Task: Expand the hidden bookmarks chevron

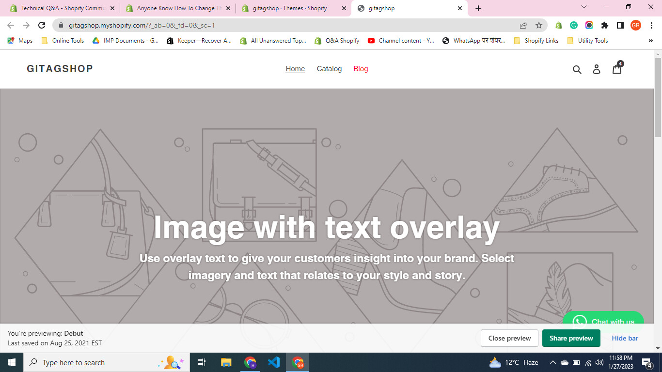Action: (650, 41)
